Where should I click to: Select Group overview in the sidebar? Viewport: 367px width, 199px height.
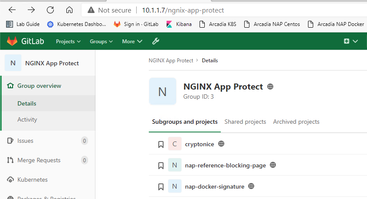coord(39,86)
